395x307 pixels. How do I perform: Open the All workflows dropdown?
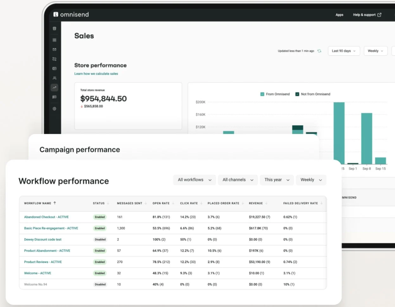pos(194,180)
